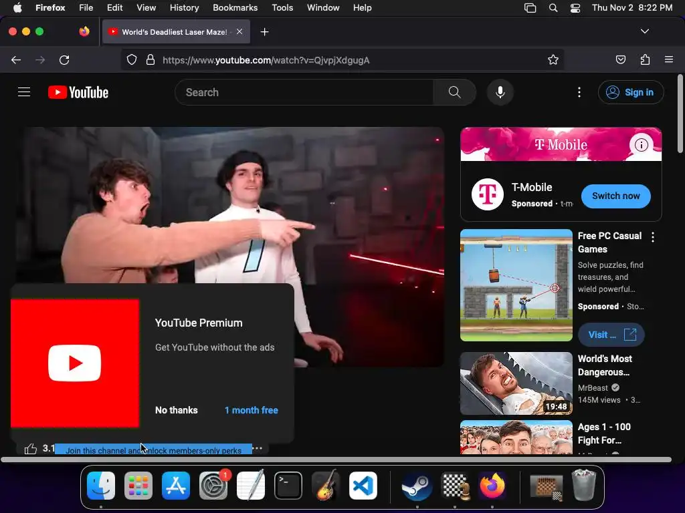Focus the YouTube Search field
The height and width of the screenshot is (513, 685).
(x=304, y=92)
